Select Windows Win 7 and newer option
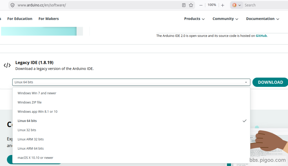Viewport: 288px width, 166px height. (x=131, y=93)
